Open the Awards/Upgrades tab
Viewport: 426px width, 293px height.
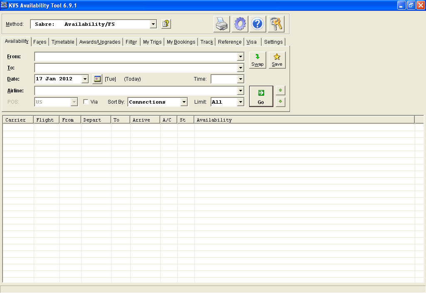tap(100, 42)
